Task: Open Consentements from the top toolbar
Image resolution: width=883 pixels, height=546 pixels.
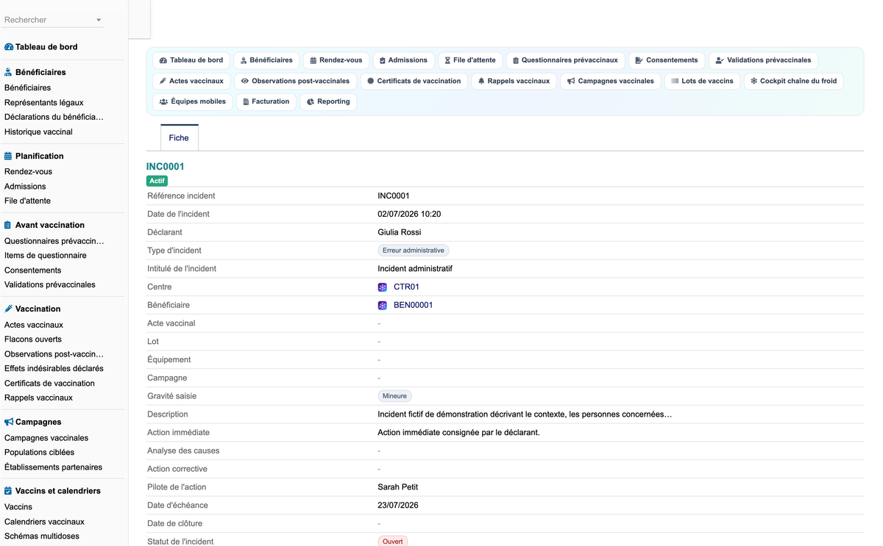Action: 666,60
